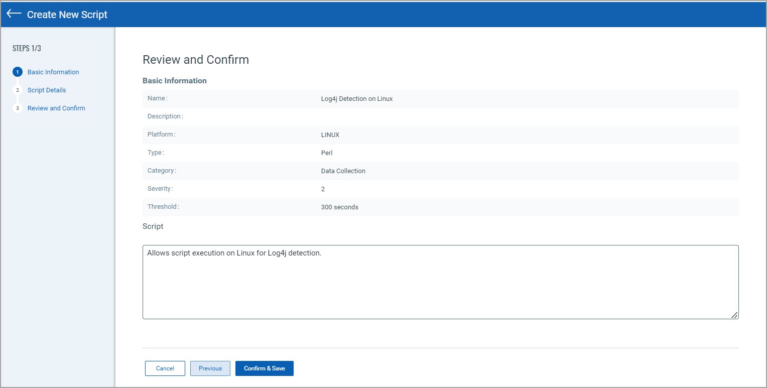Click the Threshold value 300 seconds
The height and width of the screenshot is (388, 767).
pos(340,207)
